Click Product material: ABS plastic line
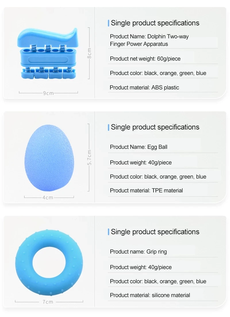Screen dimensions: 230x317 pyautogui.click(x=144, y=87)
